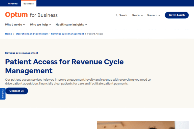Image resolution: width=194 pixels, height=129 pixels.
Task: Open the Feedback side tab
Action: coord(3,94)
